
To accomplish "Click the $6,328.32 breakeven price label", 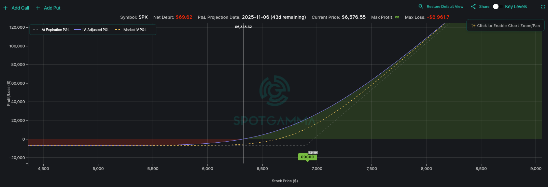I will click(243, 27).
